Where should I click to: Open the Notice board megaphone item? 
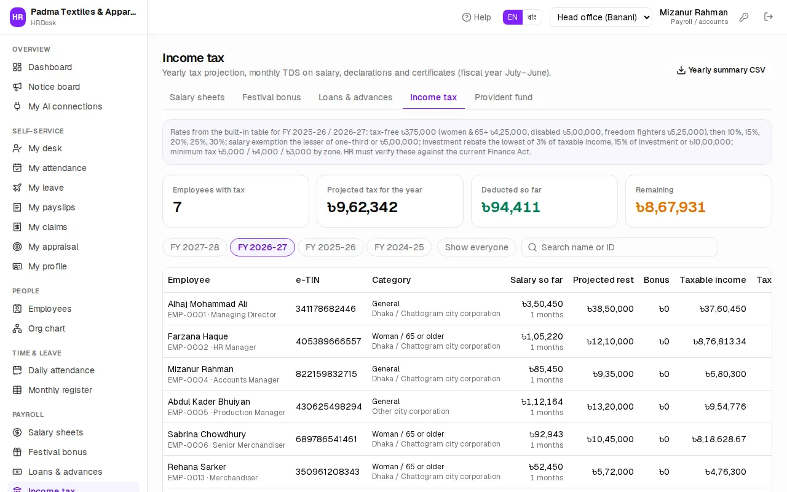coord(73,87)
